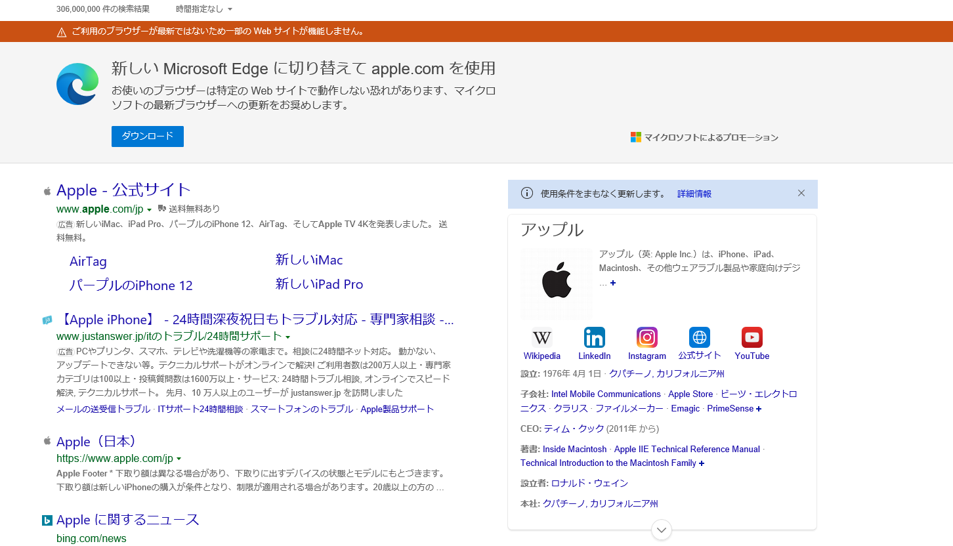Click the Microsoft Edge logo
953x546 pixels.
[x=77, y=84]
